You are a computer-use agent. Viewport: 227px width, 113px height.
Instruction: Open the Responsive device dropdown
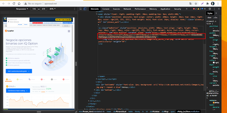[x=22, y=9]
